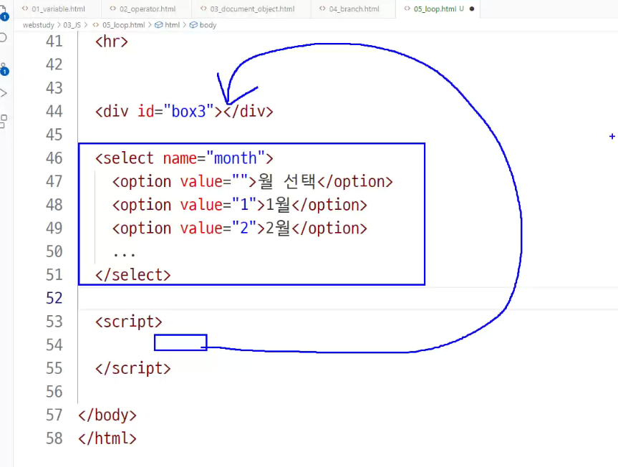Screen dimensions: 618x467
Task: Click line number 41 in gutter
Action: [54, 42]
